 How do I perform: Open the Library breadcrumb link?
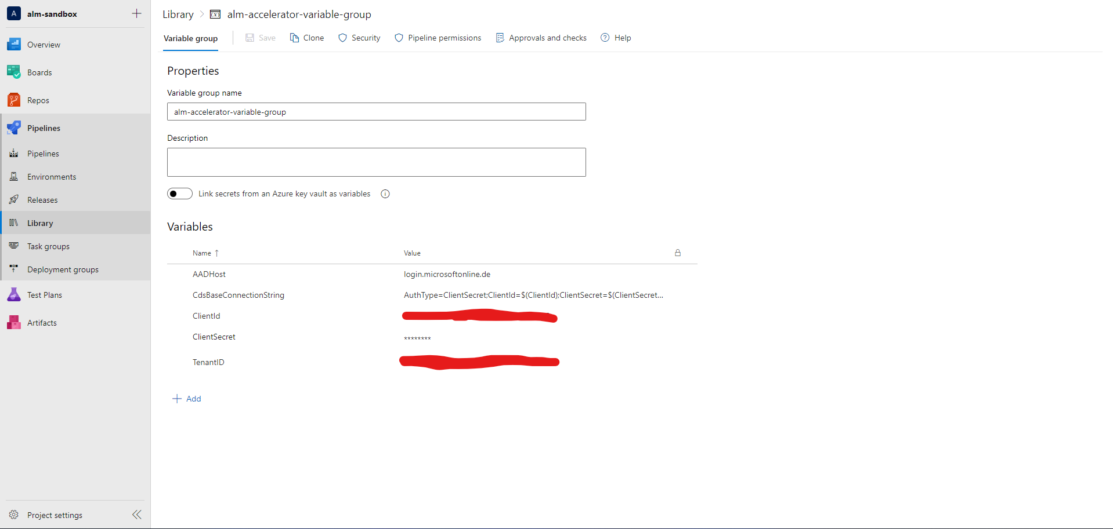[x=178, y=14]
